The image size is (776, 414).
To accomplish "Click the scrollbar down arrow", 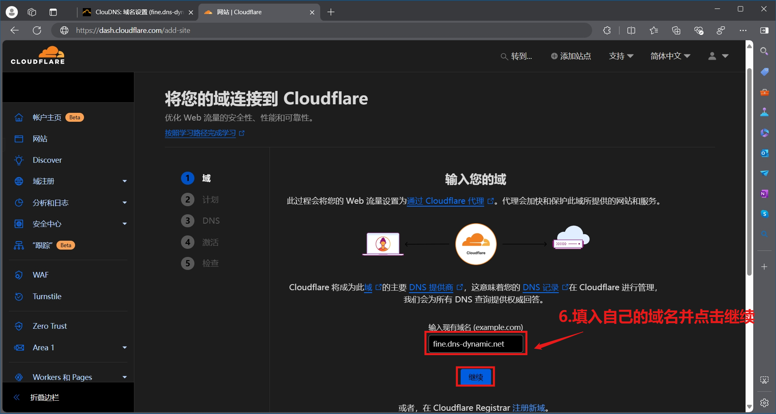I will point(749,406).
